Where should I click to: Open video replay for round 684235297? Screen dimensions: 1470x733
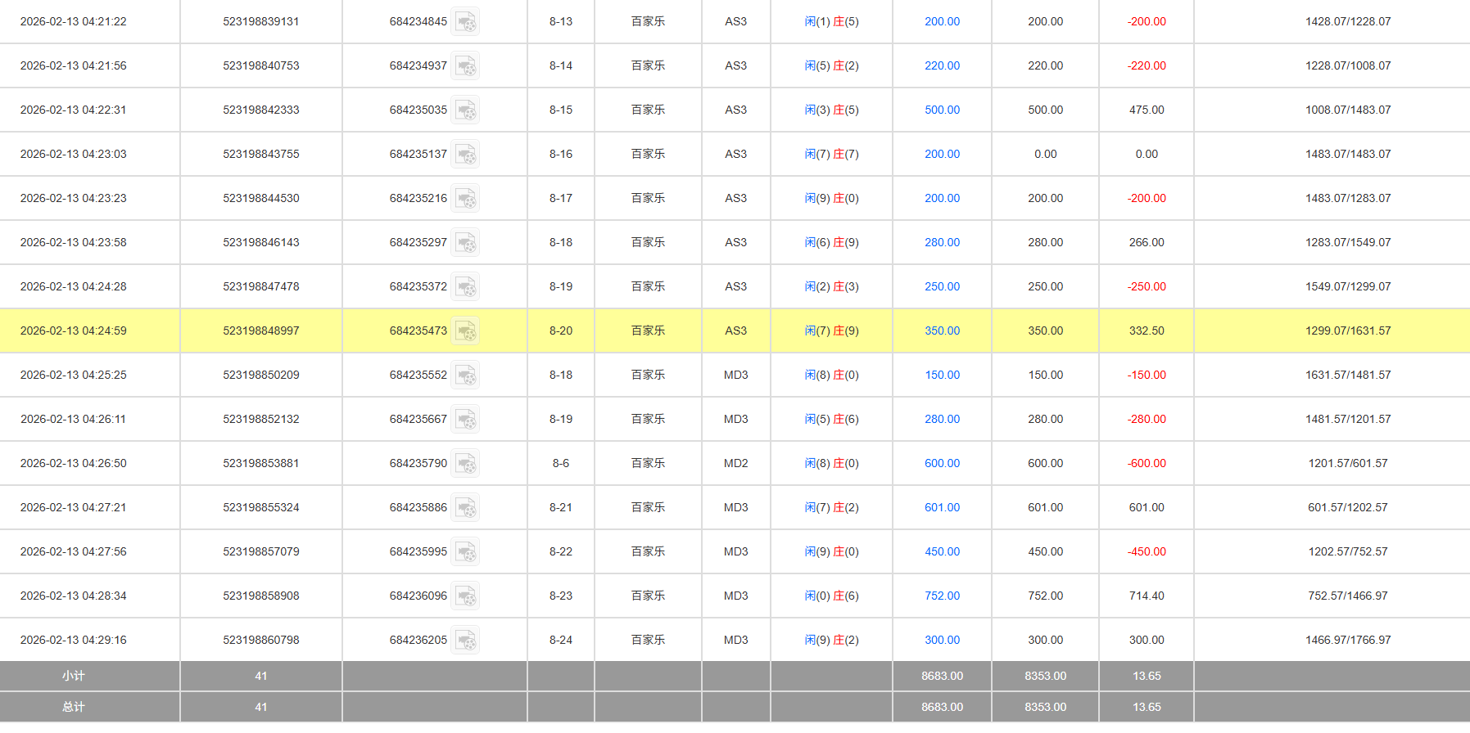pos(465,243)
